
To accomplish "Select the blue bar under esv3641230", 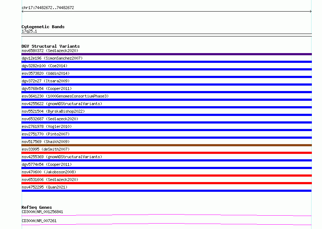I will click(x=166, y=100).
